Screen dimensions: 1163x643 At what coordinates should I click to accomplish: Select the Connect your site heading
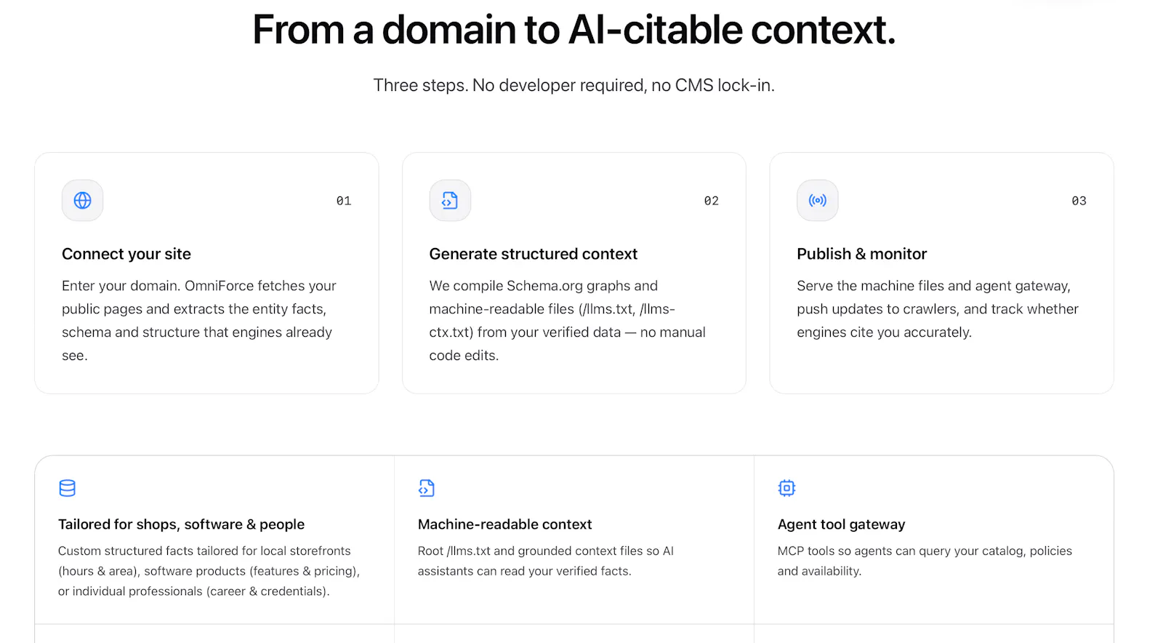(126, 254)
